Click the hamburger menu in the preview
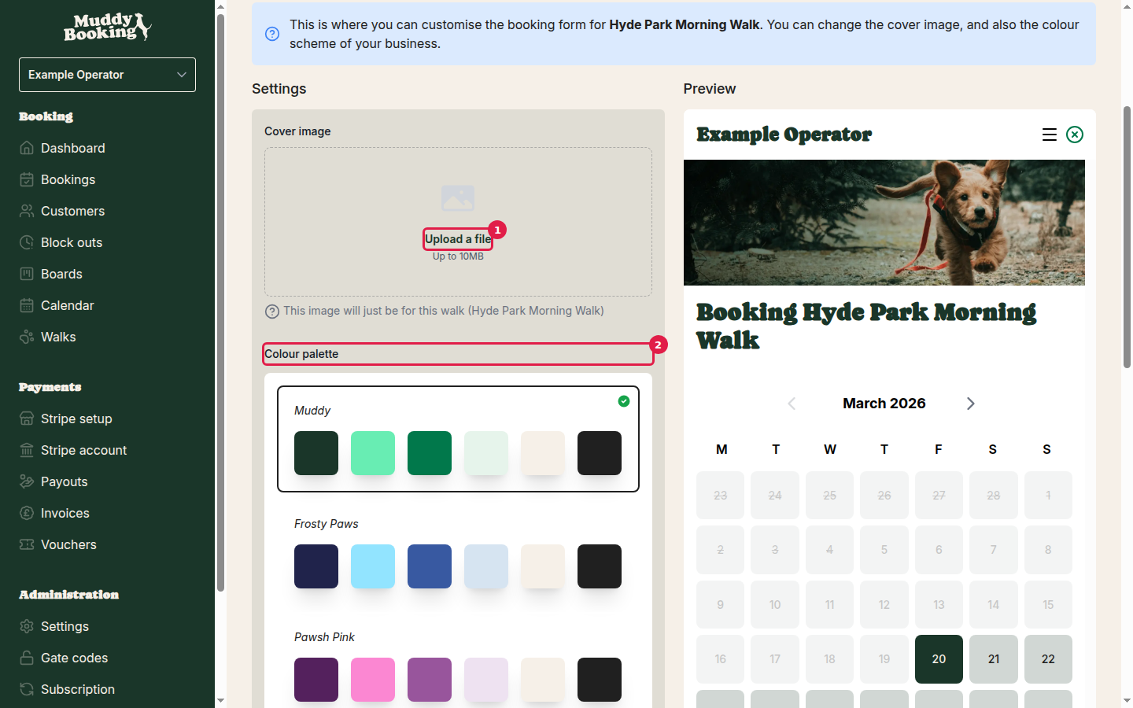Screen dimensions: 1133x708 [1050, 135]
